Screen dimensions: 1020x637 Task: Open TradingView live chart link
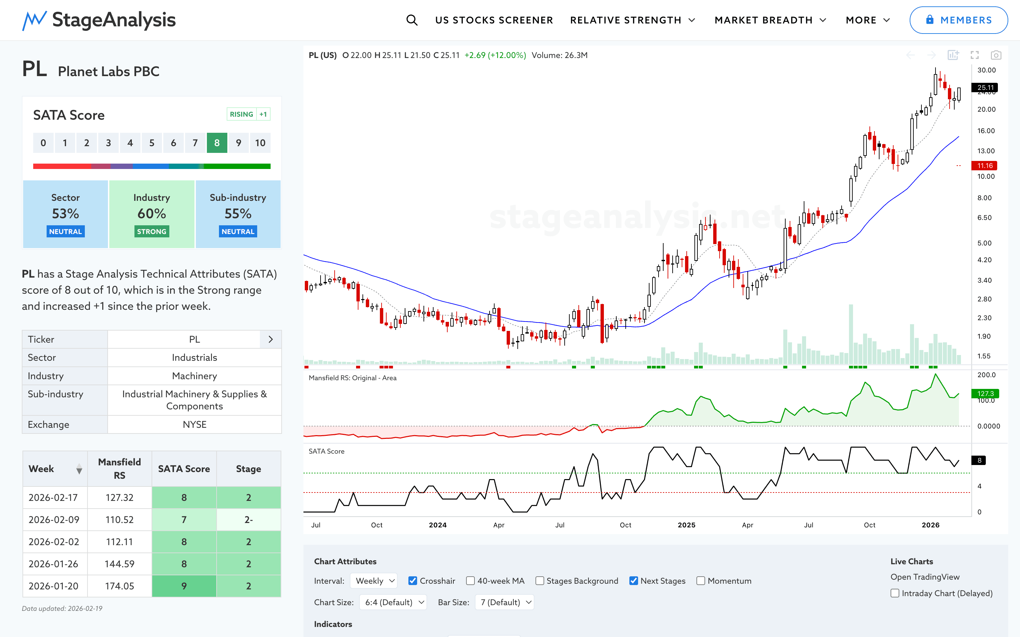coord(925,577)
